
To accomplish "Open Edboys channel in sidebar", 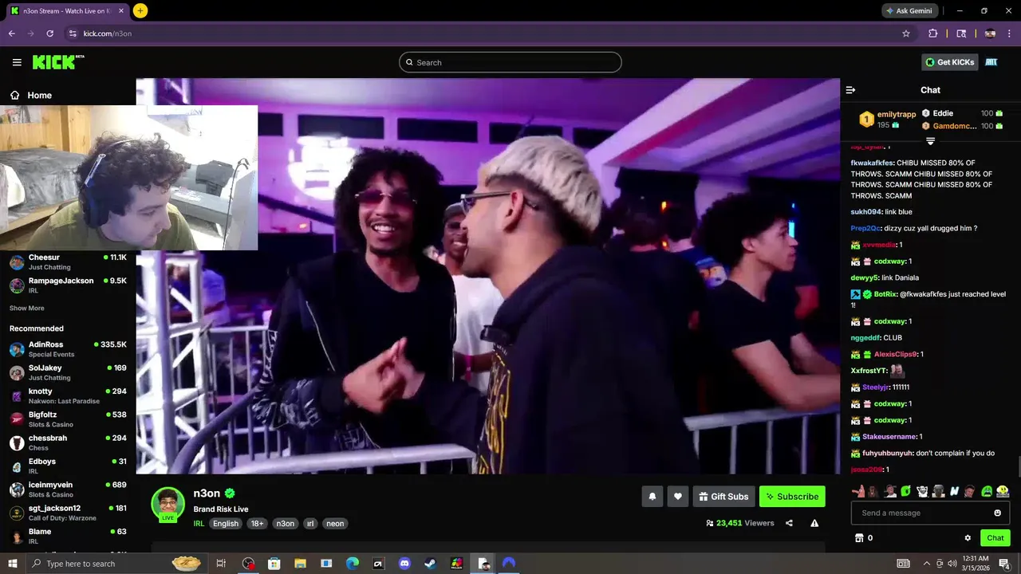I will click(x=68, y=466).
